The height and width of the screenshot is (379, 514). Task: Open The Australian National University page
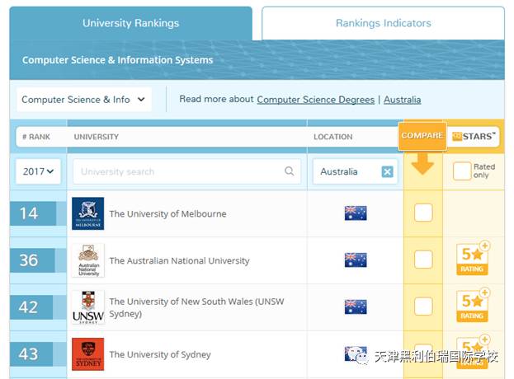click(179, 261)
